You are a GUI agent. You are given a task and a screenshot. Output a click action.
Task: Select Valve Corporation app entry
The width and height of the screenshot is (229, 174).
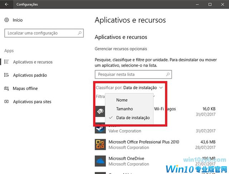(125, 131)
